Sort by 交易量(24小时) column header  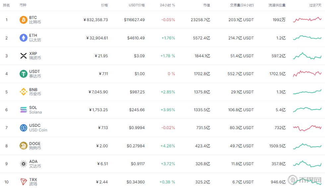pyautogui.click(x=242, y=5)
